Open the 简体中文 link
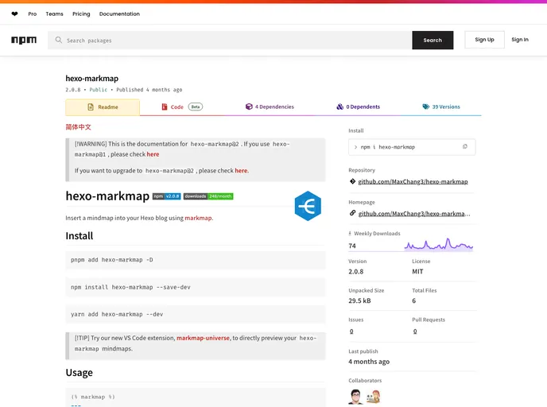 click(x=78, y=127)
